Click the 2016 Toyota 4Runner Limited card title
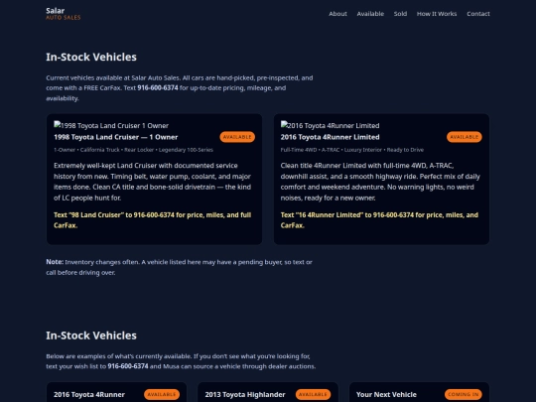 tap(330, 137)
